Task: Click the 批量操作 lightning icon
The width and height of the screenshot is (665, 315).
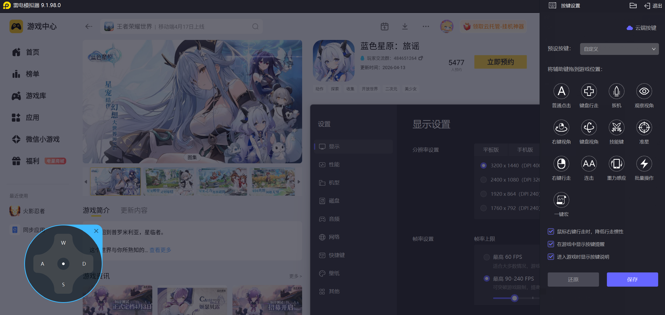Action: [x=644, y=164]
